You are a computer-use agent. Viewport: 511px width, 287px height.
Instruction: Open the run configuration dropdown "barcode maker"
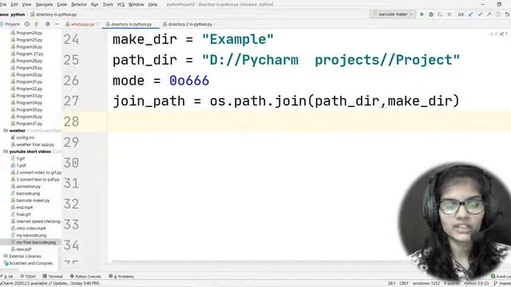click(x=392, y=14)
